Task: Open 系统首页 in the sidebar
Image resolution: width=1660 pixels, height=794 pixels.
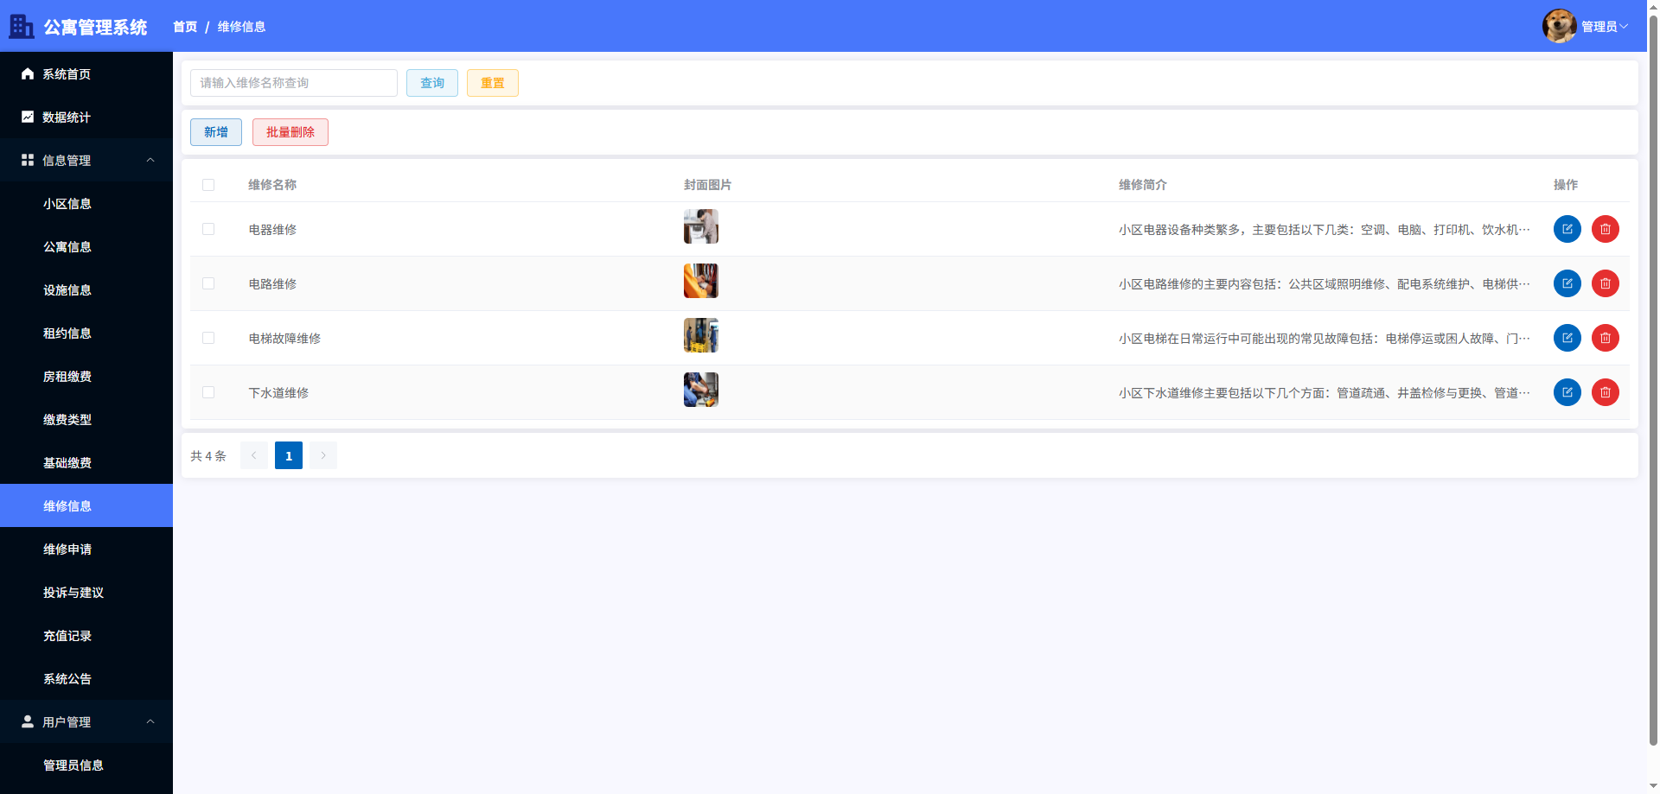Action: click(x=86, y=73)
